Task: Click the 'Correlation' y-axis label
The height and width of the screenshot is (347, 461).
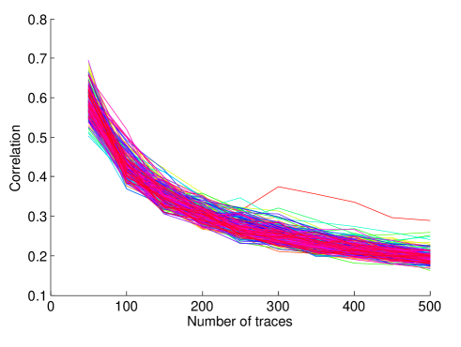Action: pos(15,158)
